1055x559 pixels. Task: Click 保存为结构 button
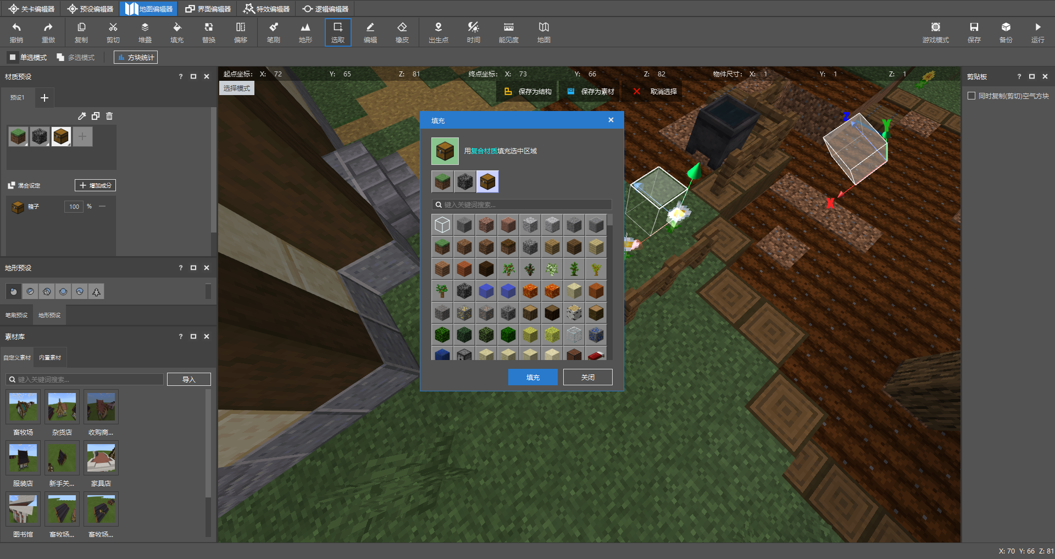528,91
